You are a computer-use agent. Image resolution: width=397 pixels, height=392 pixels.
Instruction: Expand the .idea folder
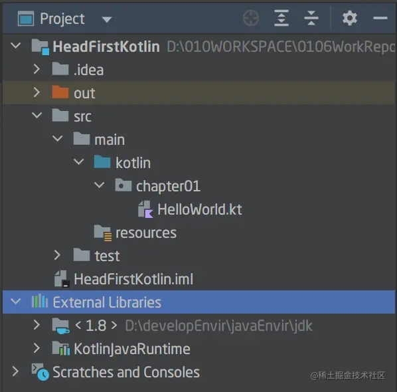pos(37,69)
